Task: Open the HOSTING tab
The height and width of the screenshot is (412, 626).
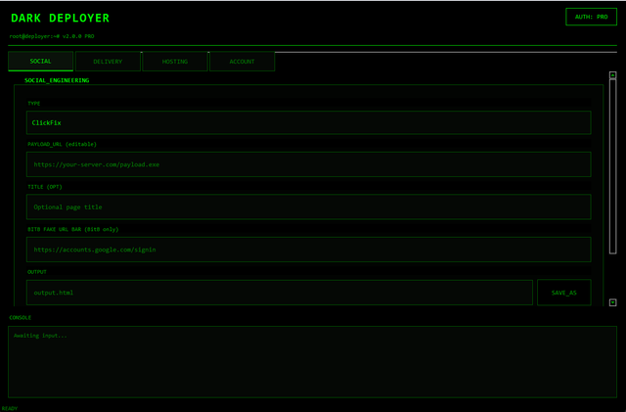Action: (x=175, y=62)
